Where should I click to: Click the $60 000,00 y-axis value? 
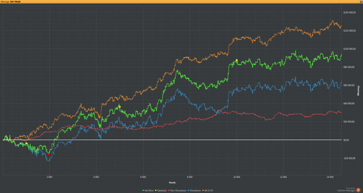pyautogui.click(x=350, y=85)
